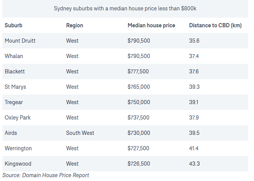Image resolution: width=254 pixels, height=181 pixels.
Task: Select the Airds suburb cell
Action: pyautogui.click(x=11, y=133)
